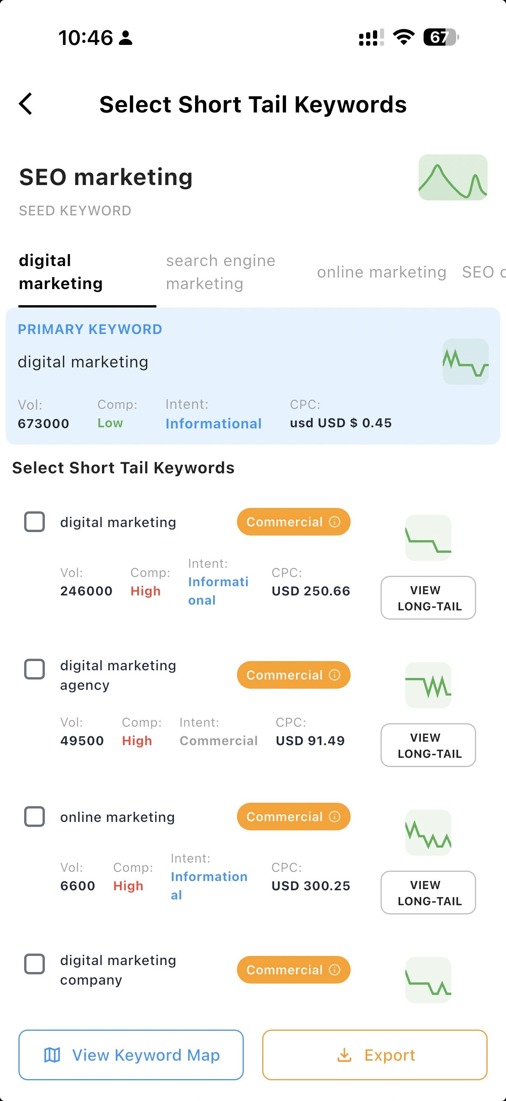Check the digital marketing keyword checkbox
The width and height of the screenshot is (506, 1101).
pos(34,521)
